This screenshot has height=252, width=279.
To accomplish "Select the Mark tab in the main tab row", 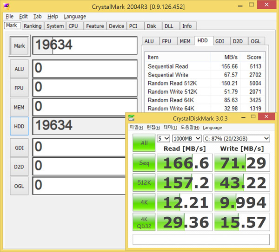I will pyautogui.click(x=12, y=26).
